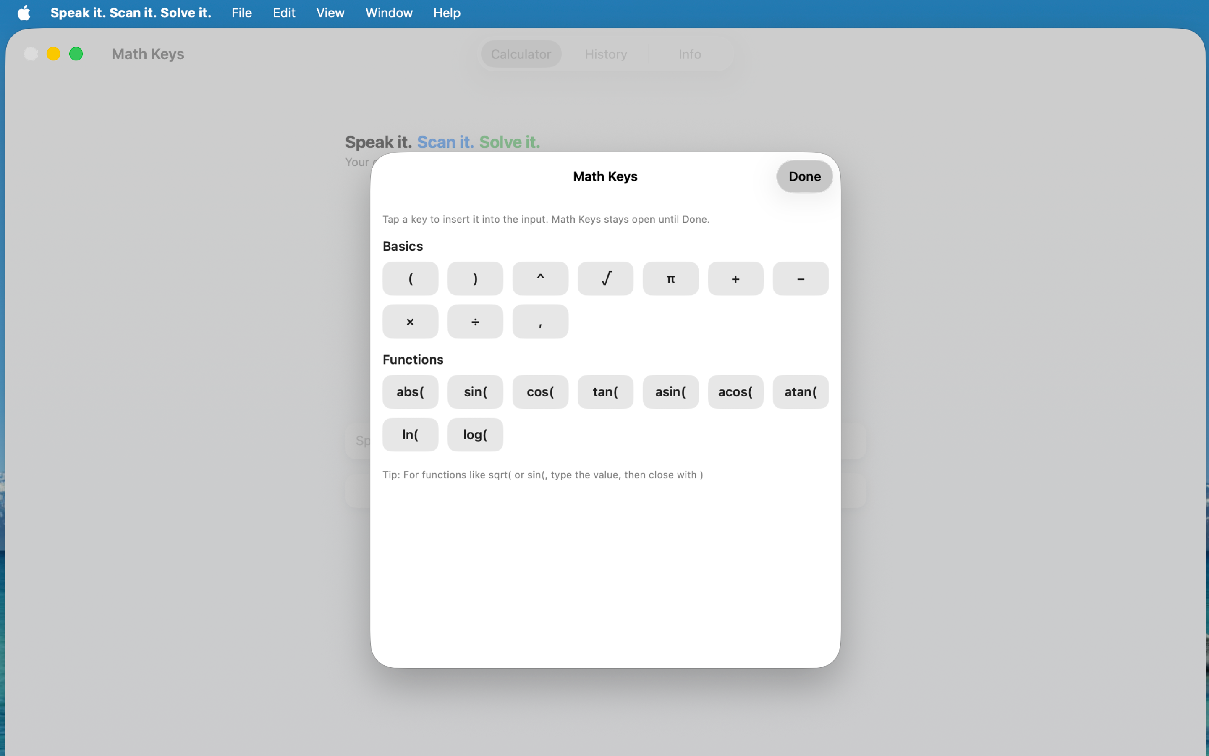Open the Window menu
Image resolution: width=1209 pixels, height=756 pixels.
click(389, 13)
